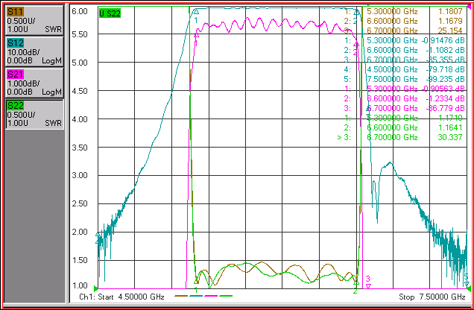This screenshot has height=310, width=474.
Task: Click the S12 marker 4 readout at 4.500000 GHz
Action: (404, 69)
